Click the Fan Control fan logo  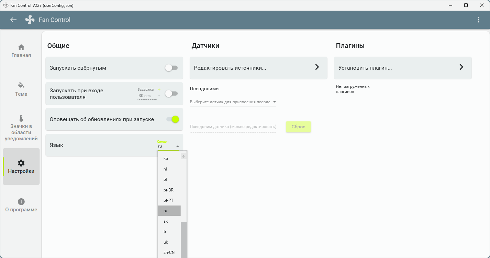click(30, 20)
